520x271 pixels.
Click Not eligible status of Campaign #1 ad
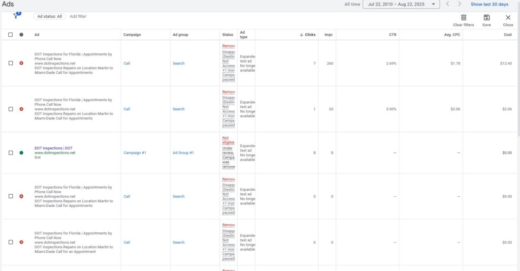[x=228, y=140]
